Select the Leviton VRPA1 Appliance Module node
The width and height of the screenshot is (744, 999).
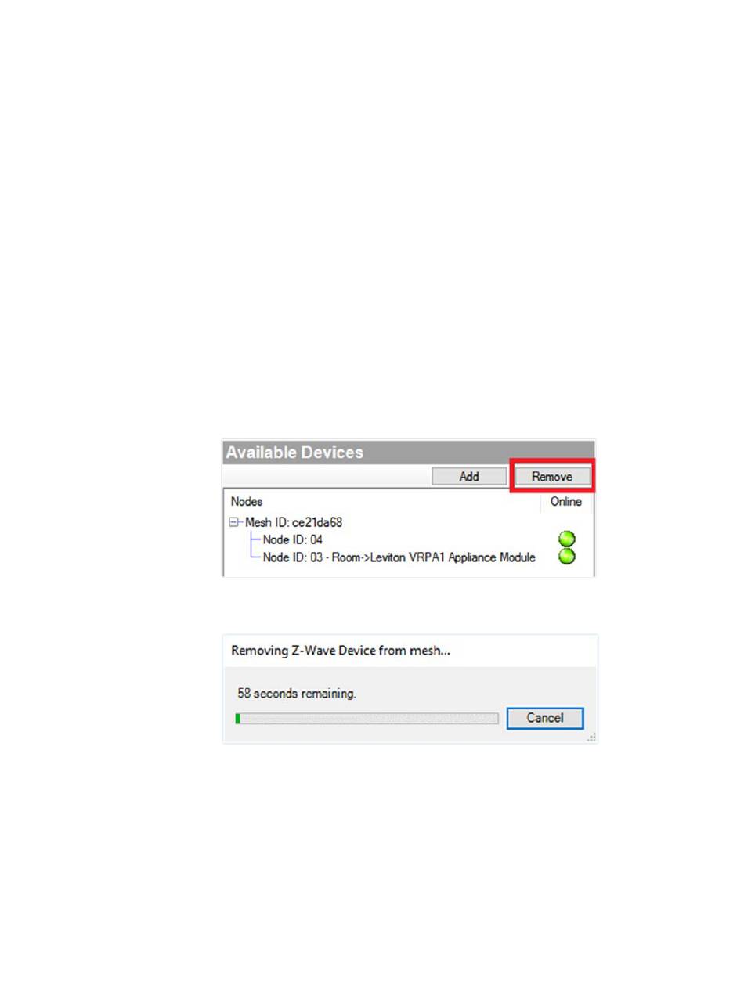click(x=399, y=557)
